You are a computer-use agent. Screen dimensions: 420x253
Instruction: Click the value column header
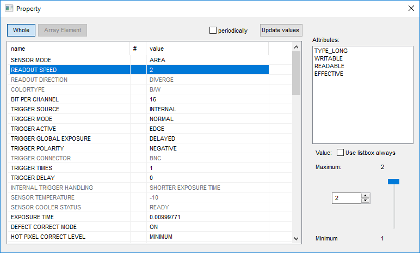[x=207, y=49]
